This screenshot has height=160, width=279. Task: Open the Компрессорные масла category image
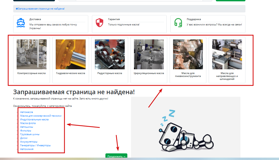click(31, 54)
